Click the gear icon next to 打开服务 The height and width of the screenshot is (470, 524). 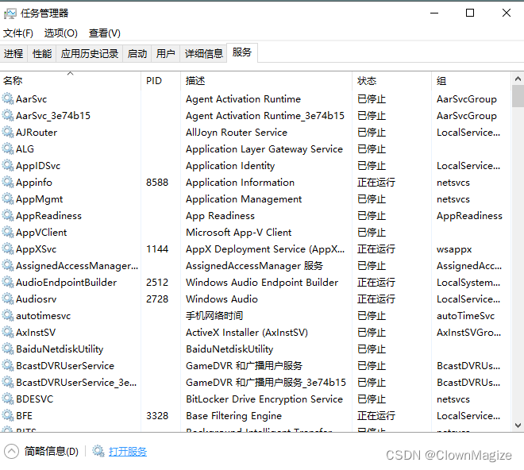(98, 451)
